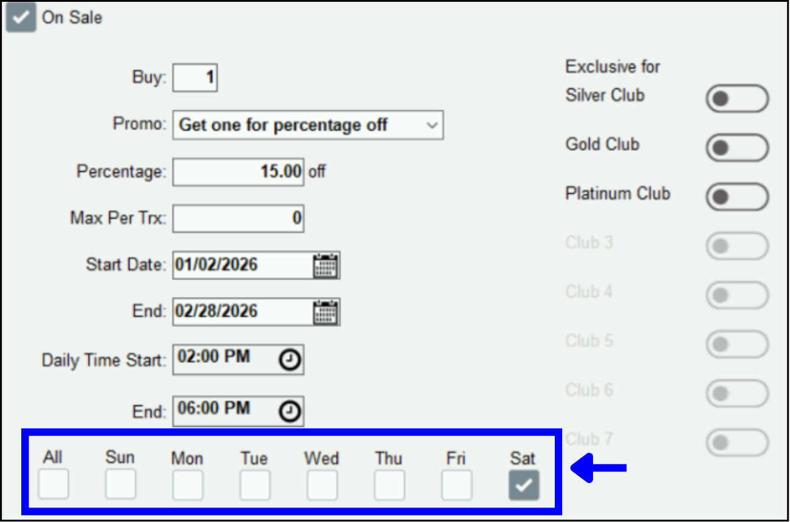Click the Max Per Trx field

coord(238,218)
